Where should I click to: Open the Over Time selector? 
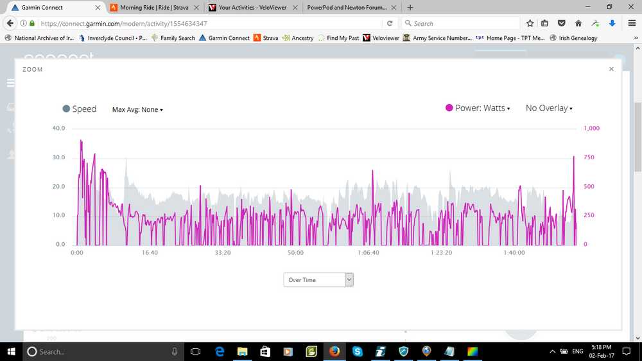[318, 280]
